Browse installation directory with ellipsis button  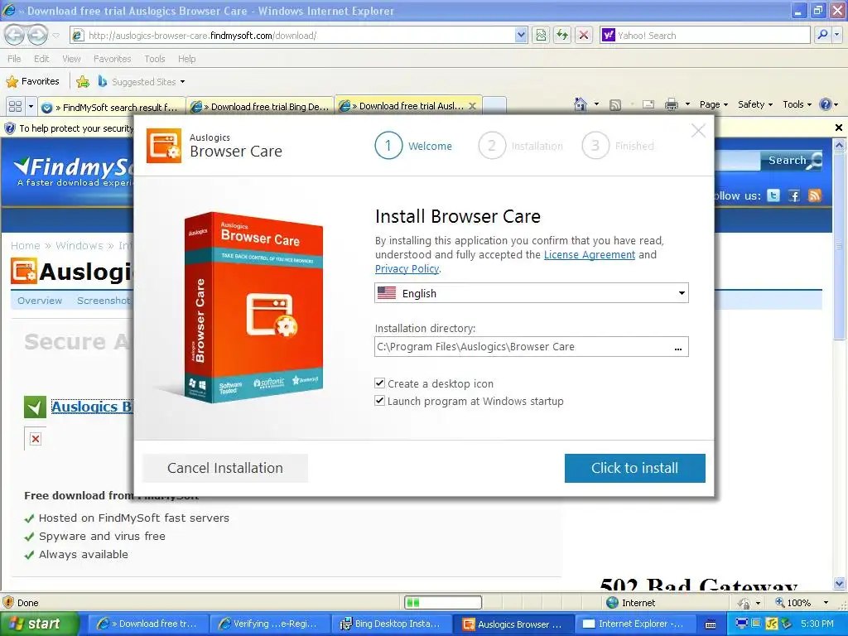pos(678,348)
